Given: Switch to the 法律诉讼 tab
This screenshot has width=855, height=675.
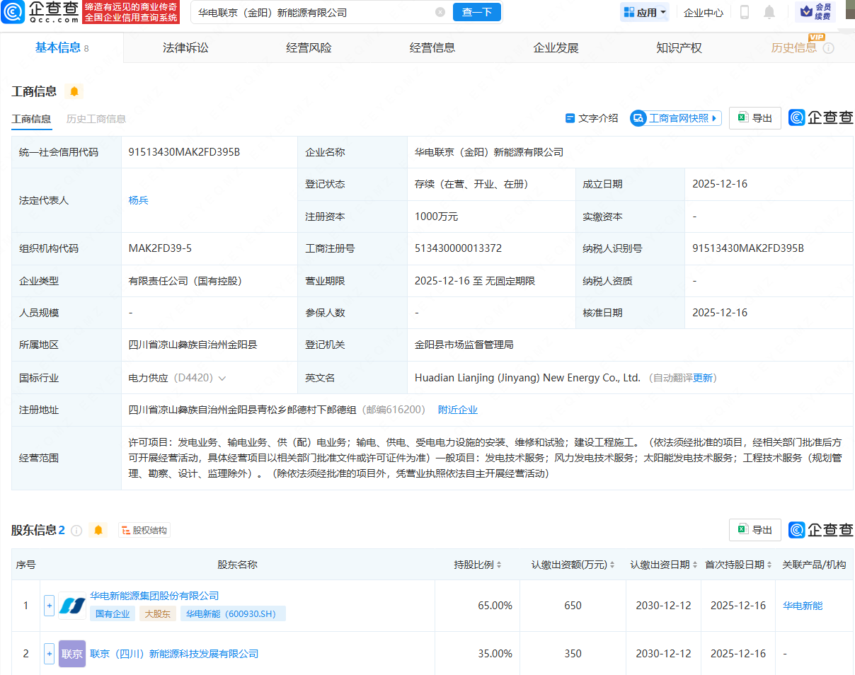Looking at the screenshot, I should [x=185, y=48].
